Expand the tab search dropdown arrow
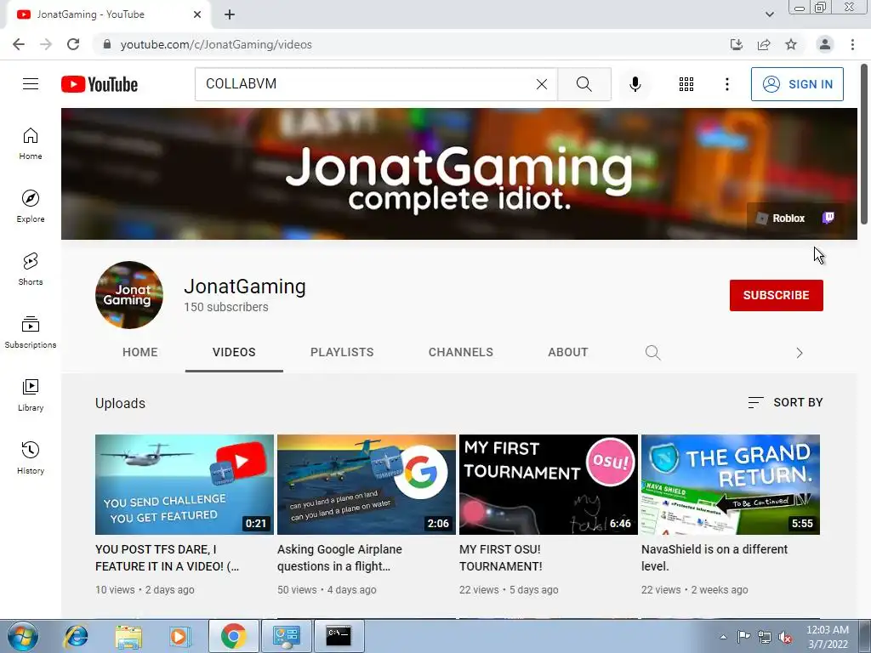Image resolution: width=871 pixels, height=653 pixels. (769, 14)
